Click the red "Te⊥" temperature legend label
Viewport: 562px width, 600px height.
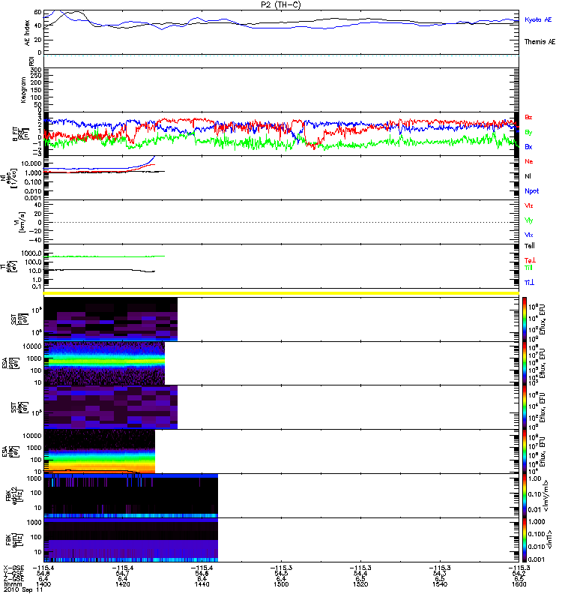pyautogui.click(x=530, y=260)
